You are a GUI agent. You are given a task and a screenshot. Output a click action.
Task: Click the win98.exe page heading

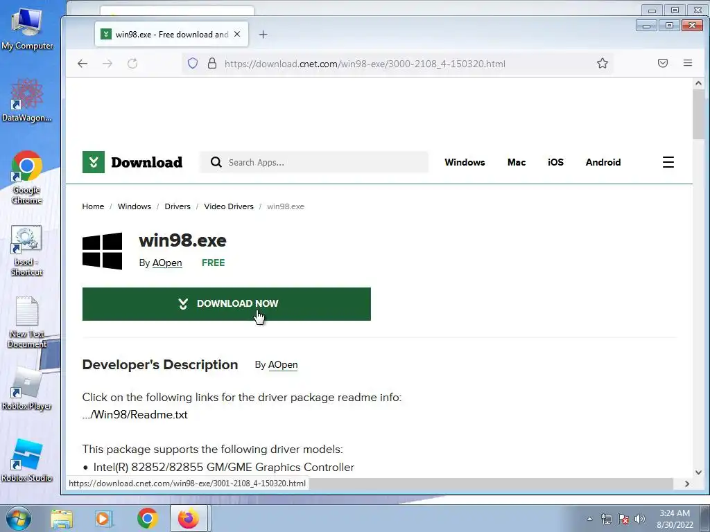coord(182,240)
